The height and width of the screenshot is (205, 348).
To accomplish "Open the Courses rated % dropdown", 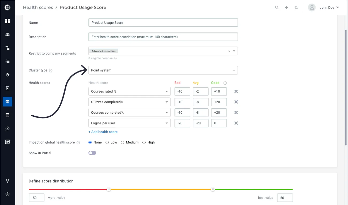I will pyautogui.click(x=129, y=91).
